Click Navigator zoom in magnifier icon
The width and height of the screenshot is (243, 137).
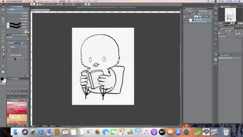click(x=234, y=23)
